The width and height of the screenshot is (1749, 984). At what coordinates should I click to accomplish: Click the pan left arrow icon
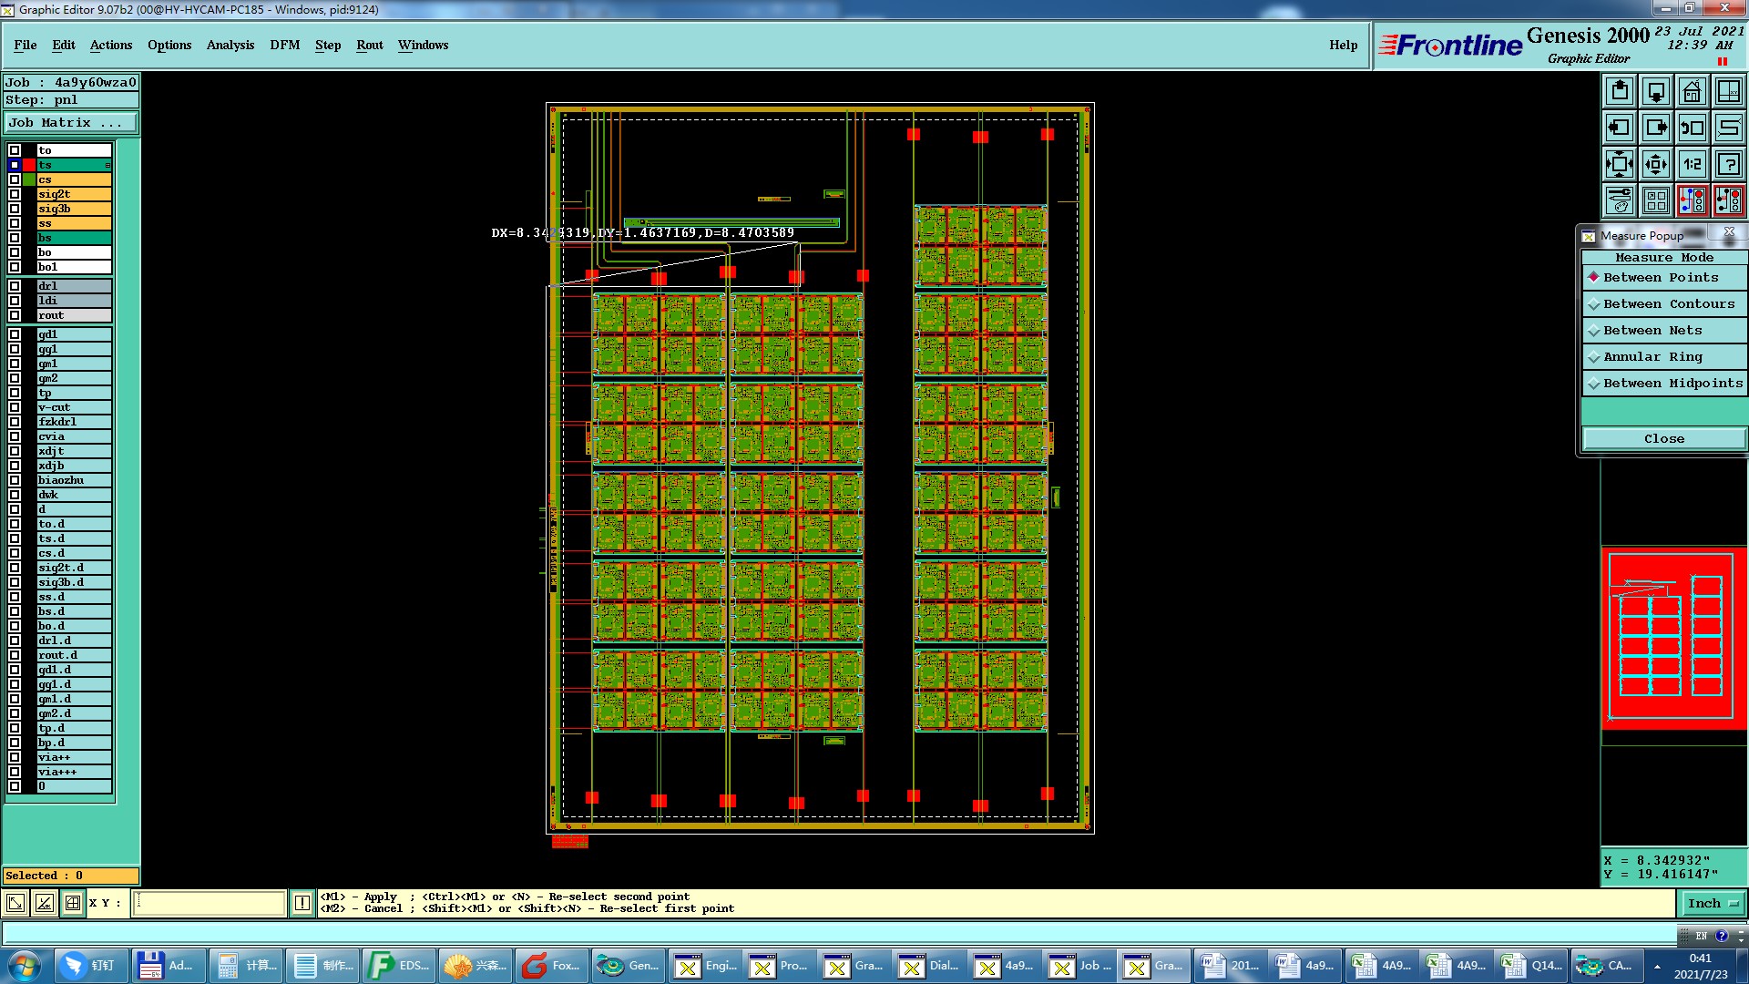click(x=1620, y=128)
